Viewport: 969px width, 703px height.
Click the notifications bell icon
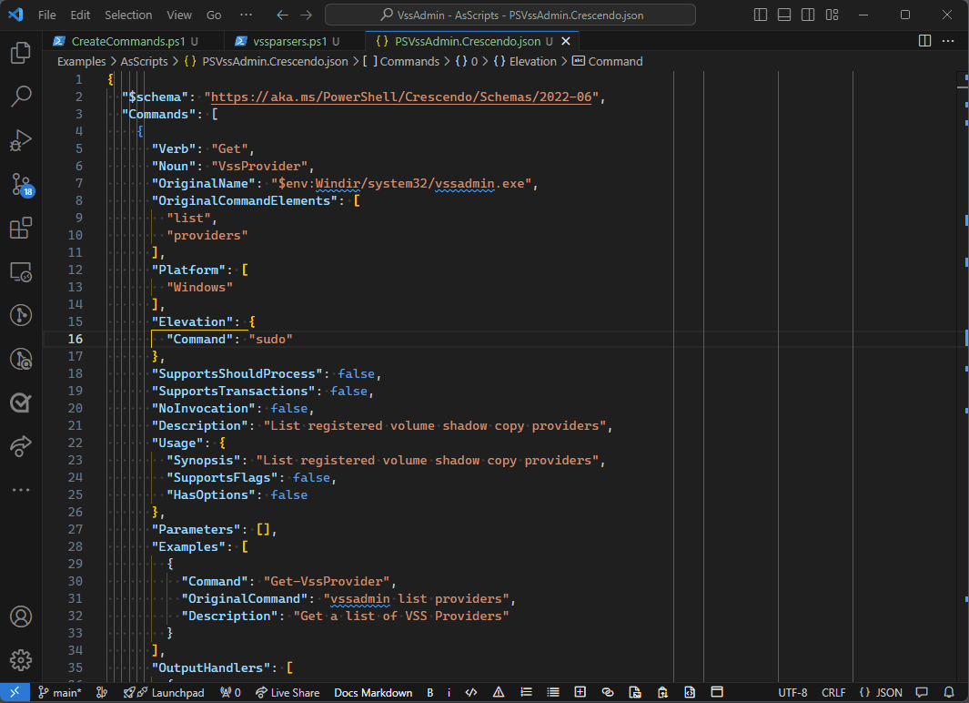[x=950, y=692]
